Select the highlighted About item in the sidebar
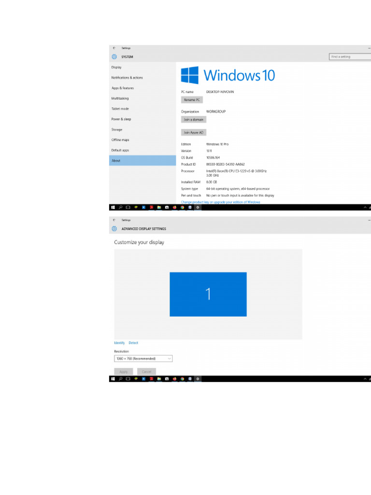The height and width of the screenshot is (495, 371). click(x=143, y=160)
